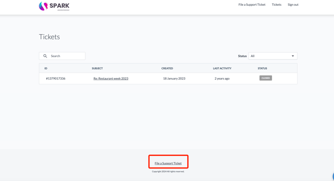Image resolution: width=334 pixels, height=181 pixels.
Task: Click the Spark logo in header
Action: point(54,6)
